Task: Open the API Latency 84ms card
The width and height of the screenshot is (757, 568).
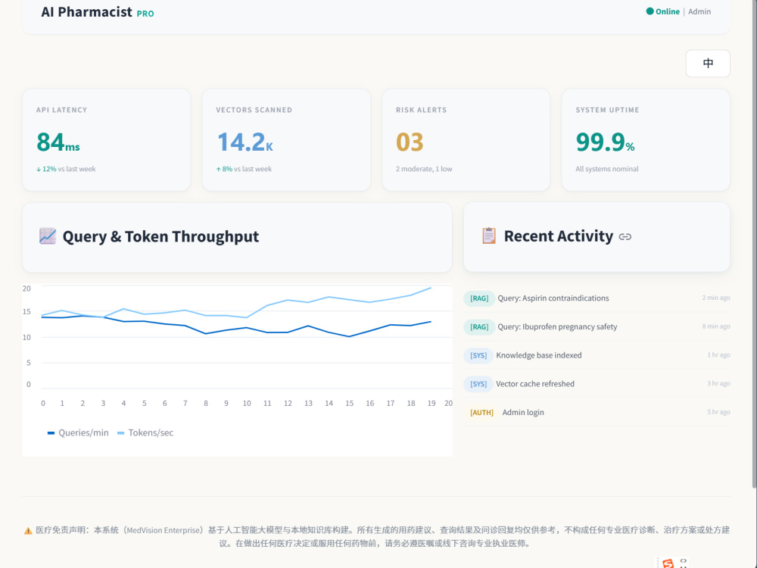Action: 106,139
